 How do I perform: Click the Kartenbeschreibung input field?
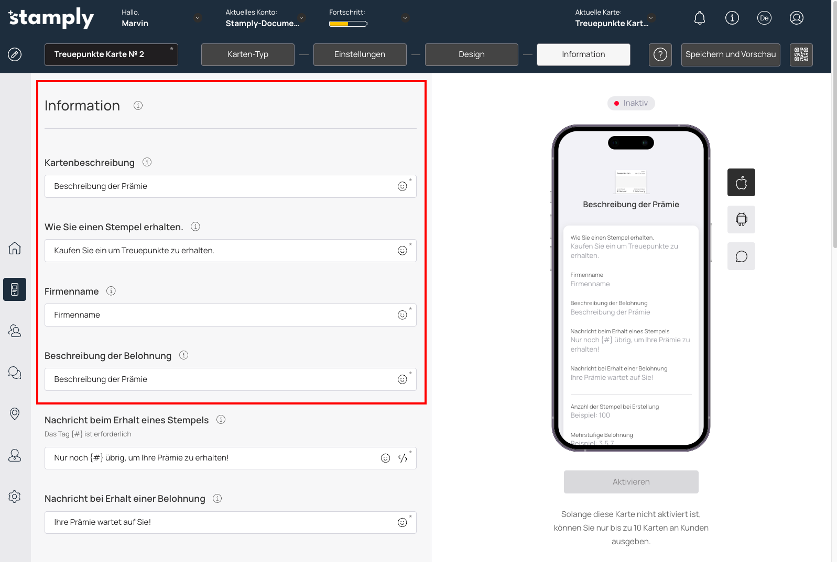coord(220,186)
